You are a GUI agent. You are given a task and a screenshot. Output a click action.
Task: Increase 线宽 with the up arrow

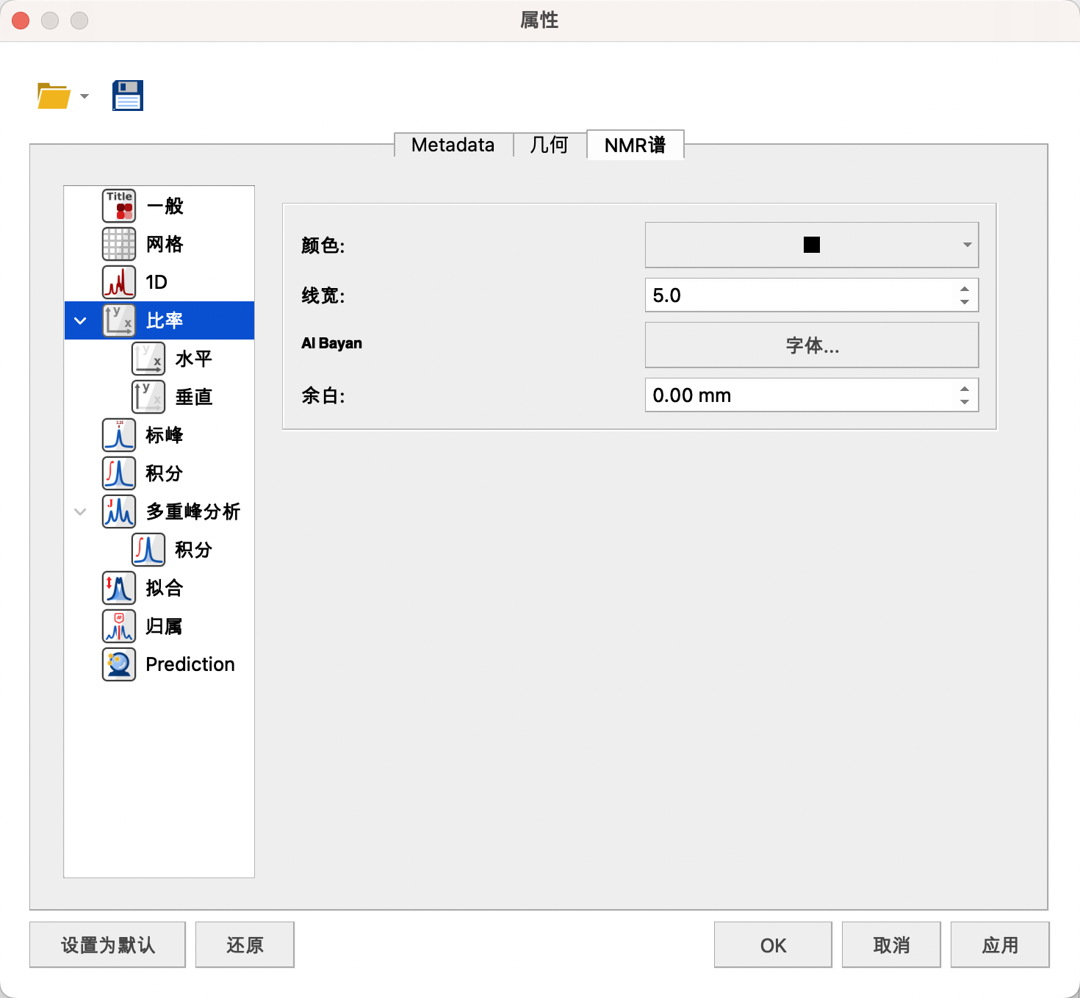pyautogui.click(x=965, y=289)
